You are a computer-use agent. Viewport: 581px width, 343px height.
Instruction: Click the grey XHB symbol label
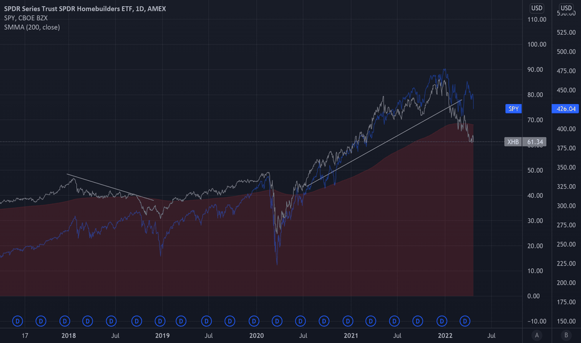click(x=513, y=142)
